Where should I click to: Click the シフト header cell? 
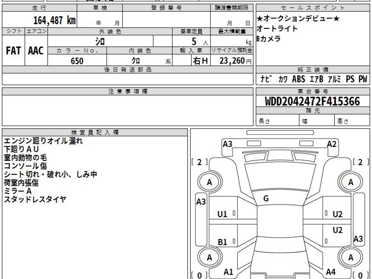(14, 31)
